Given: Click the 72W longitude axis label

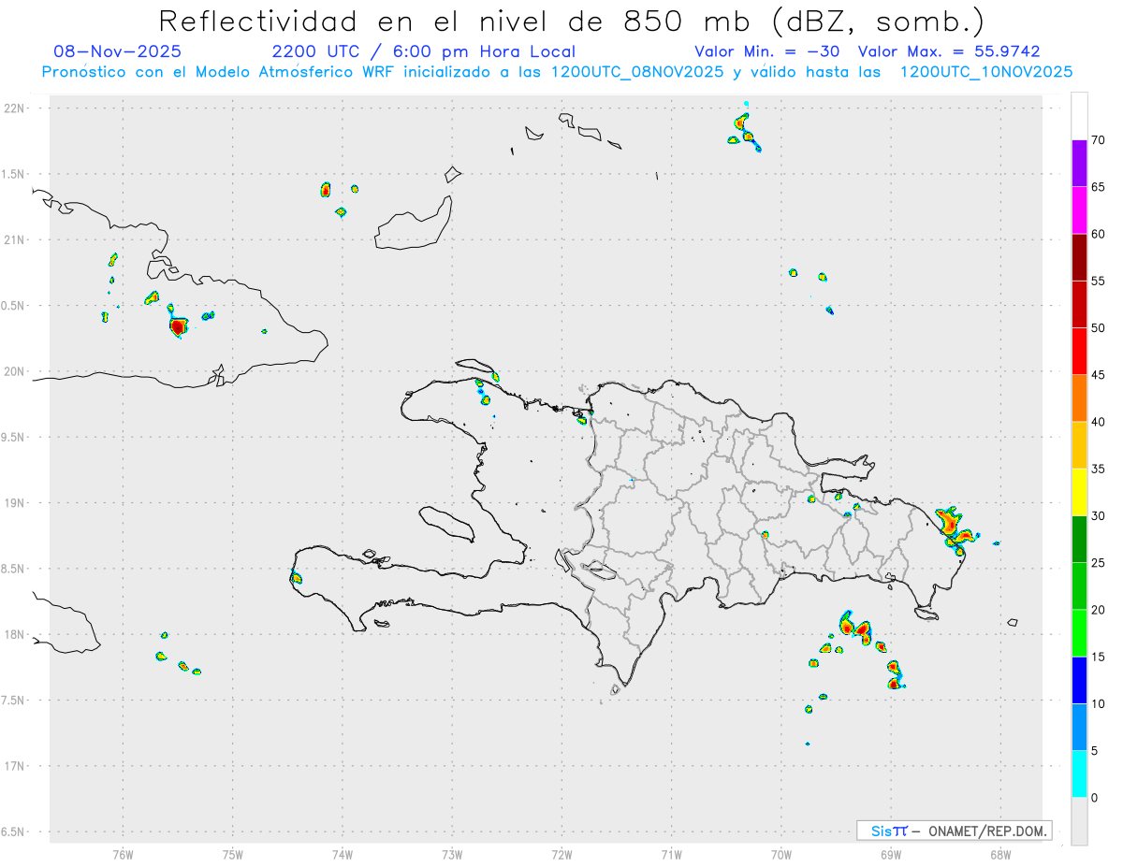Looking at the screenshot, I should coord(561,855).
